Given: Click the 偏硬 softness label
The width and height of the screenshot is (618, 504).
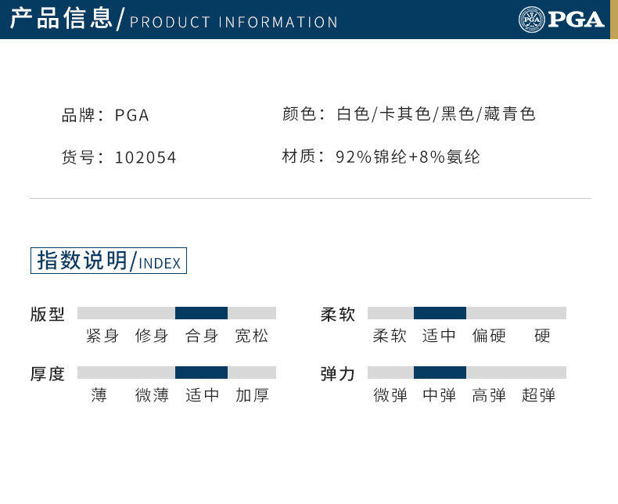Looking at the screenshot, I should [489, 336].
